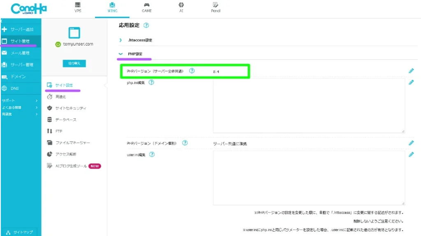
Task: Edit php.ini with the pencil icon
Action: coord(411,82)
